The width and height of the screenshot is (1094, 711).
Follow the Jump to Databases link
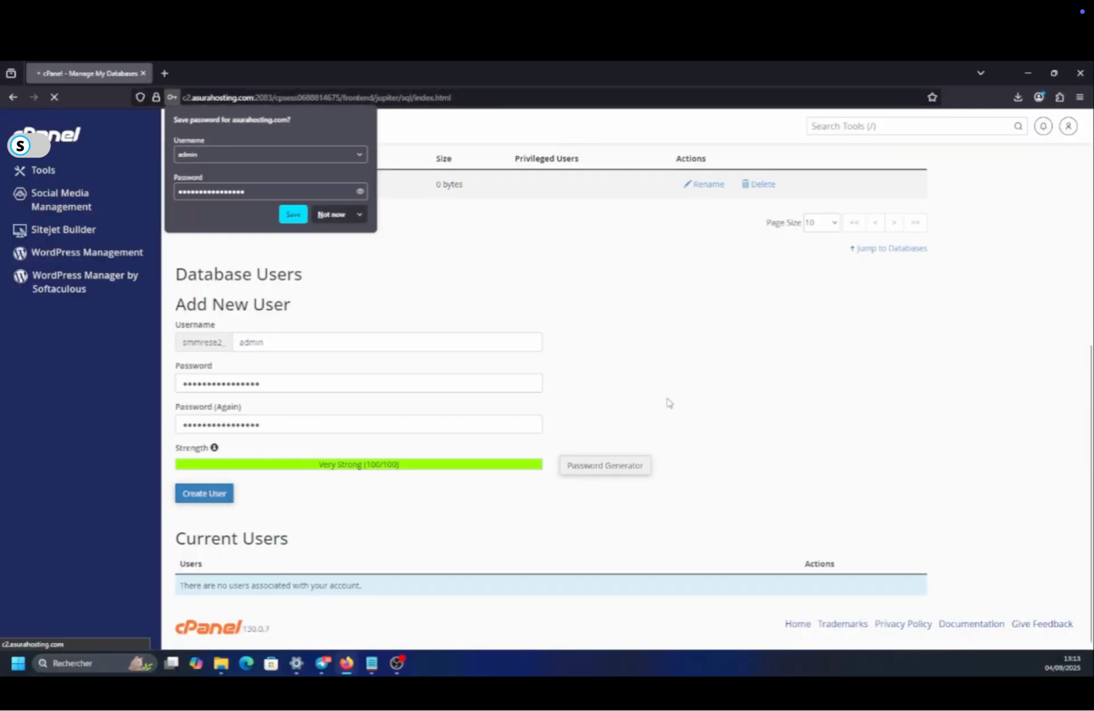click(x=892, y=248)
